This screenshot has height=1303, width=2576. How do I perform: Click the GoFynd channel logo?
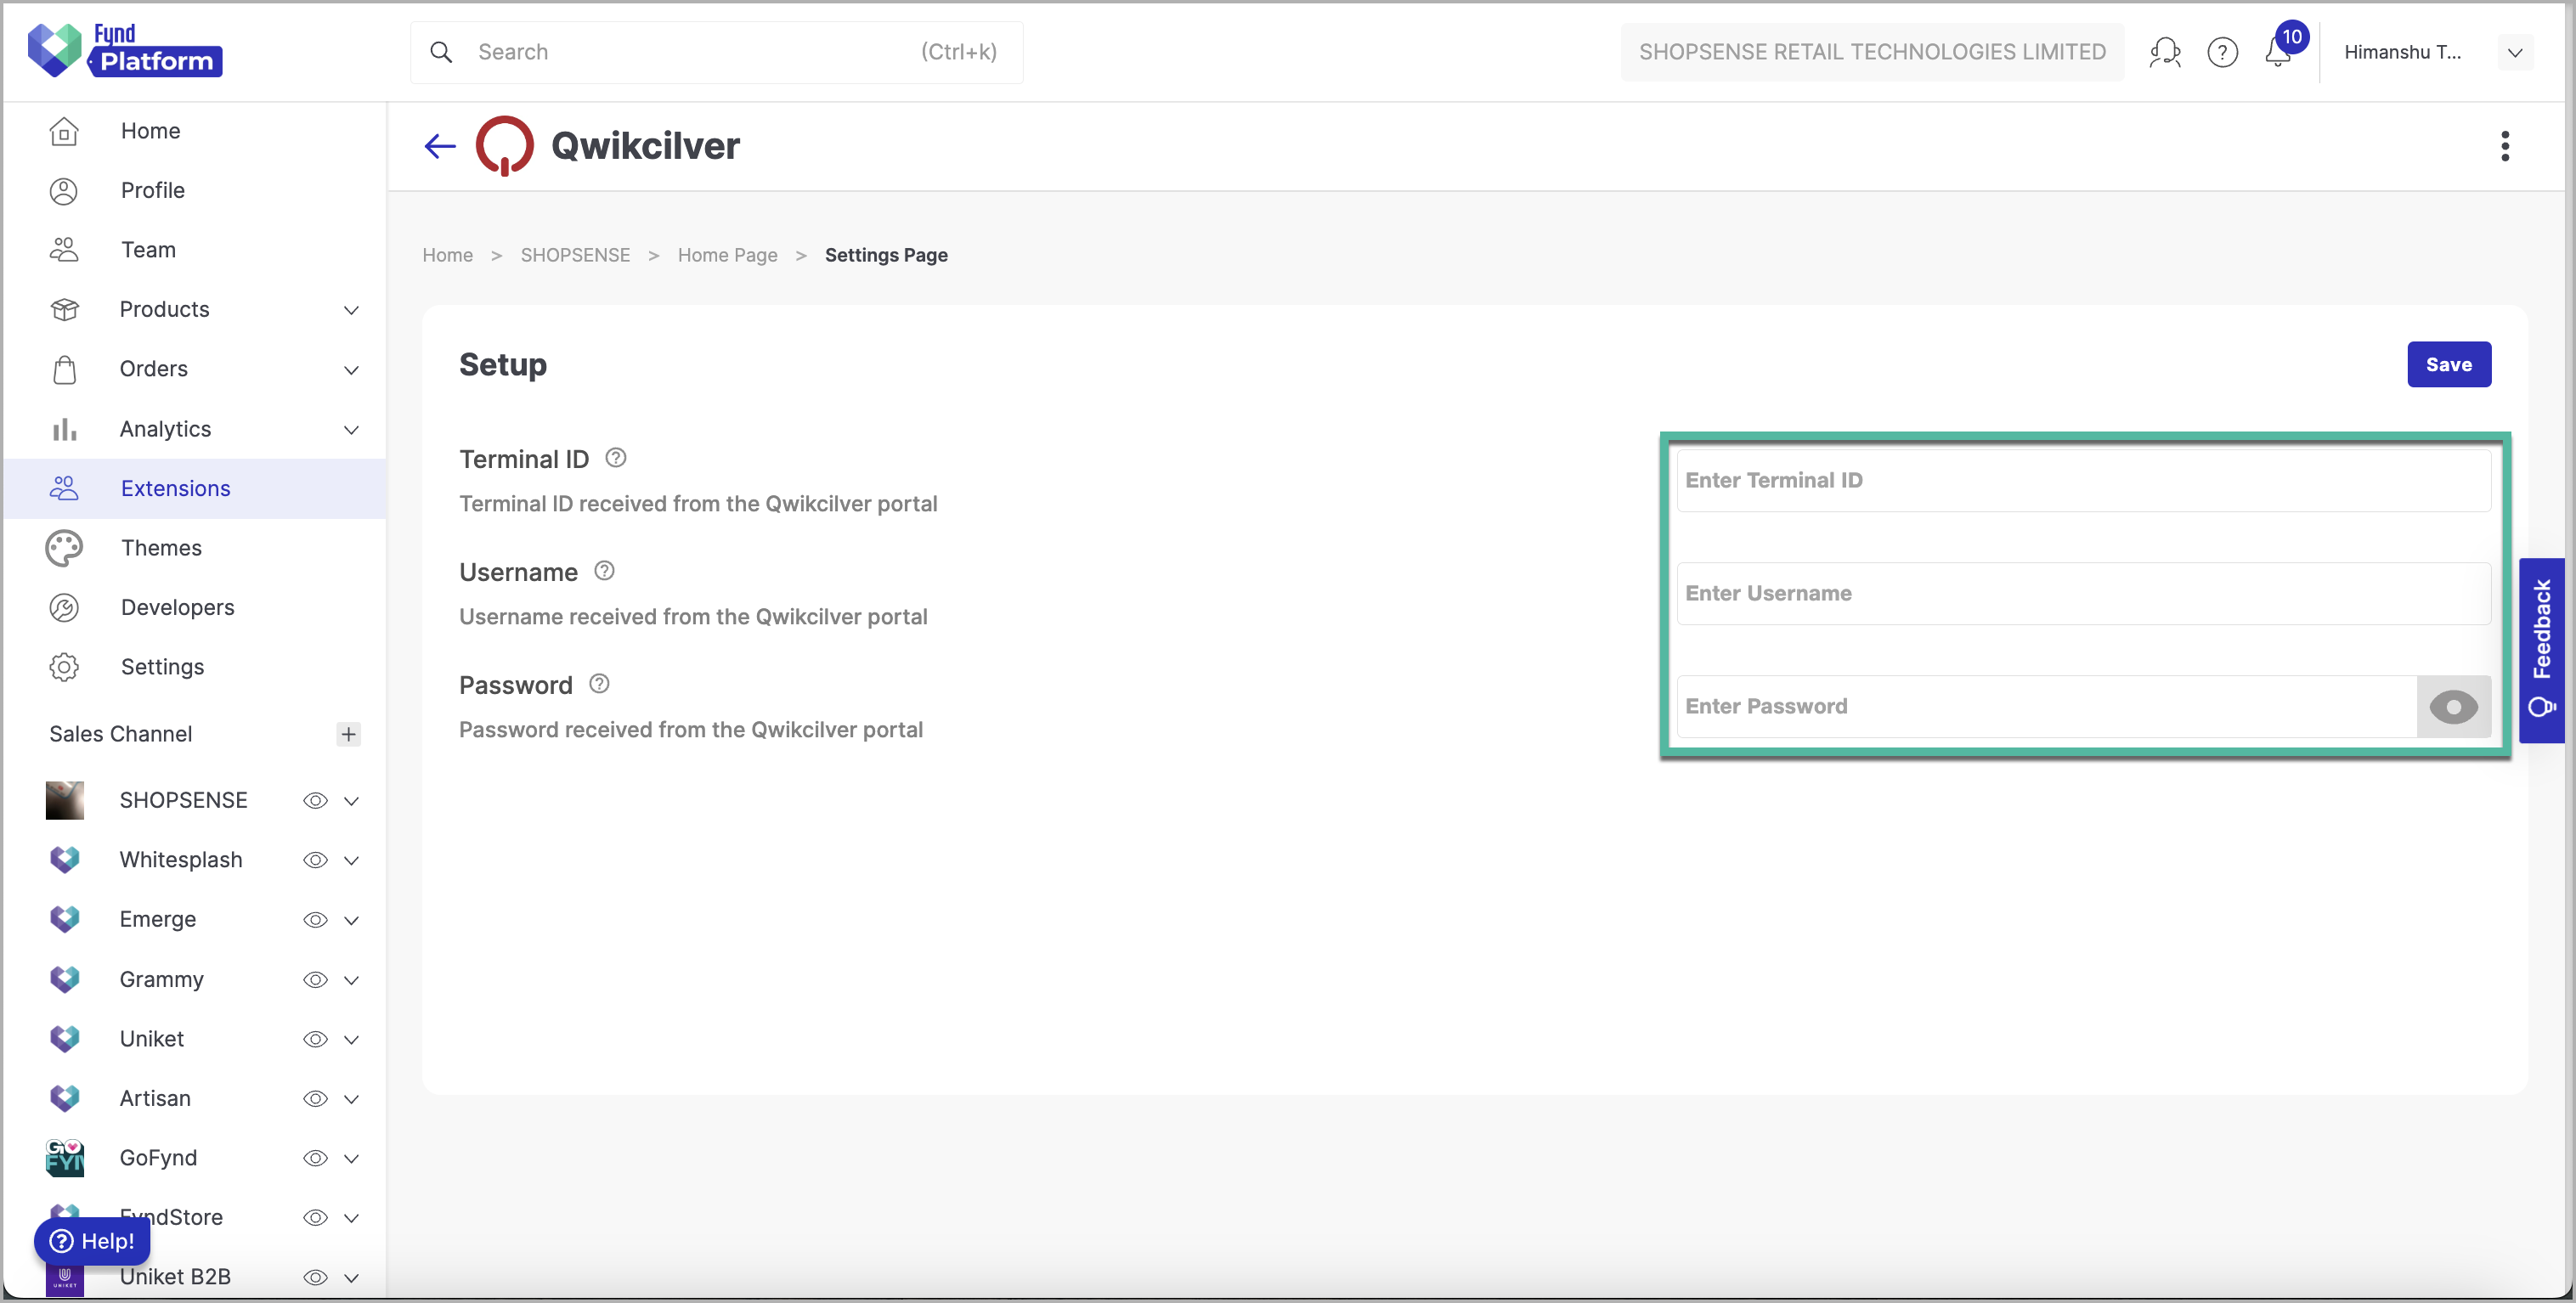click(x=65, y=1157)
